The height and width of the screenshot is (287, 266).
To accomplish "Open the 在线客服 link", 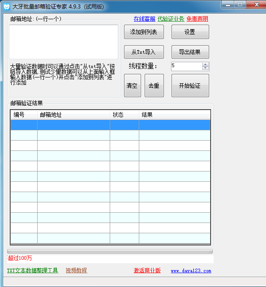I will click(x=145, y=19).
